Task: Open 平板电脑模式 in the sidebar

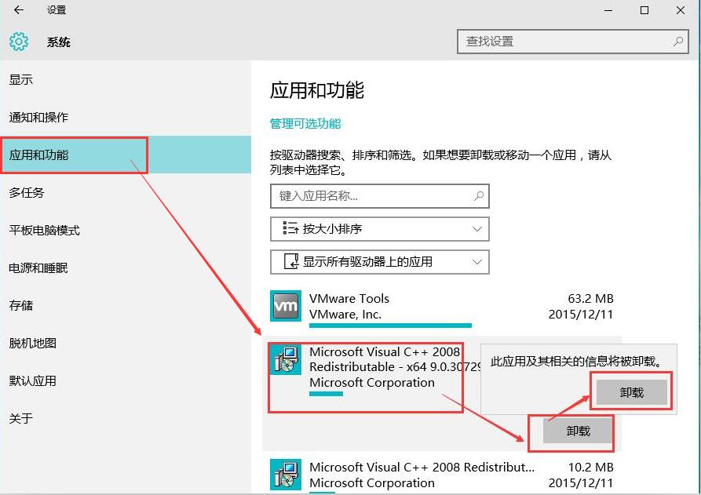Action: pyautogui.click(x=125, y=230)
